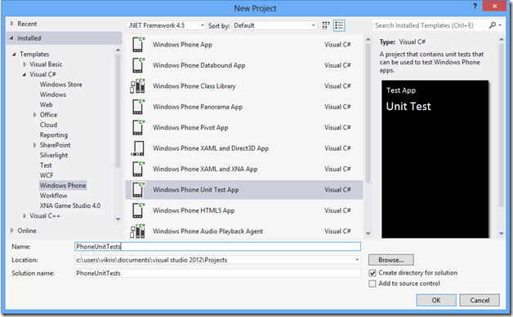Click the Windows Phone Panorama App icon
This screenshot has width=513, height=317.
pyautogui.click(x=138, y=107)
